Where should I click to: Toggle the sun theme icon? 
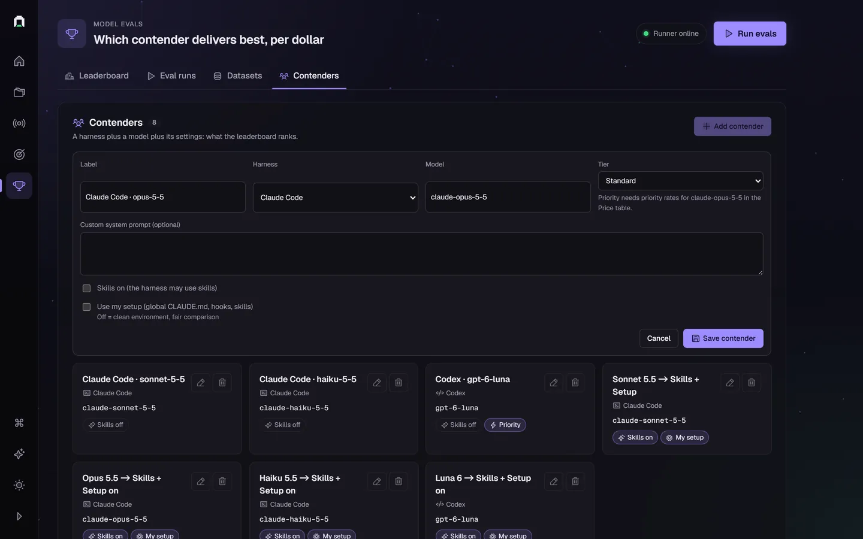pos(19,485)
